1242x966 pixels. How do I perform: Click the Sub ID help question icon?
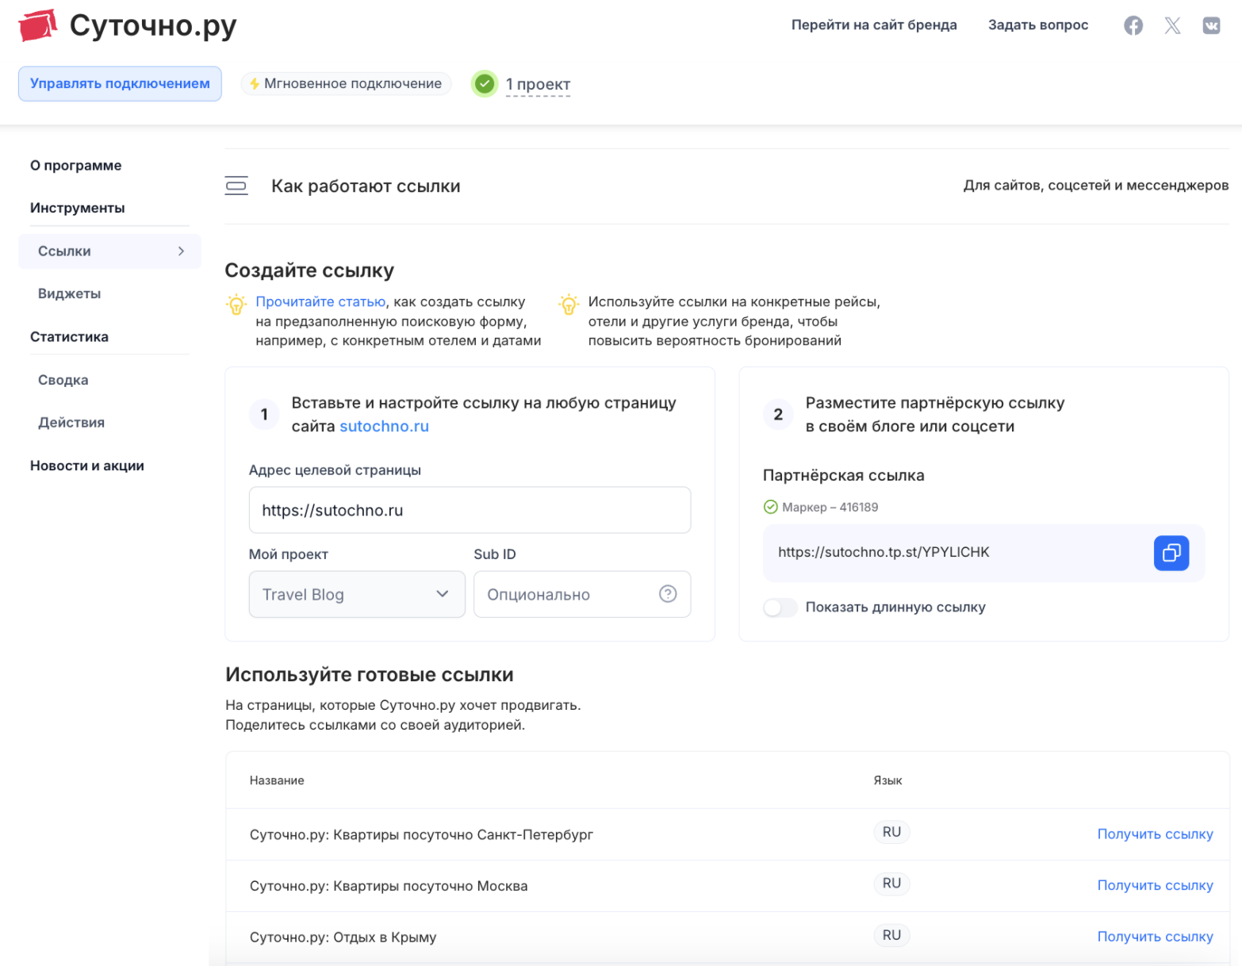[x=668, y=594]
